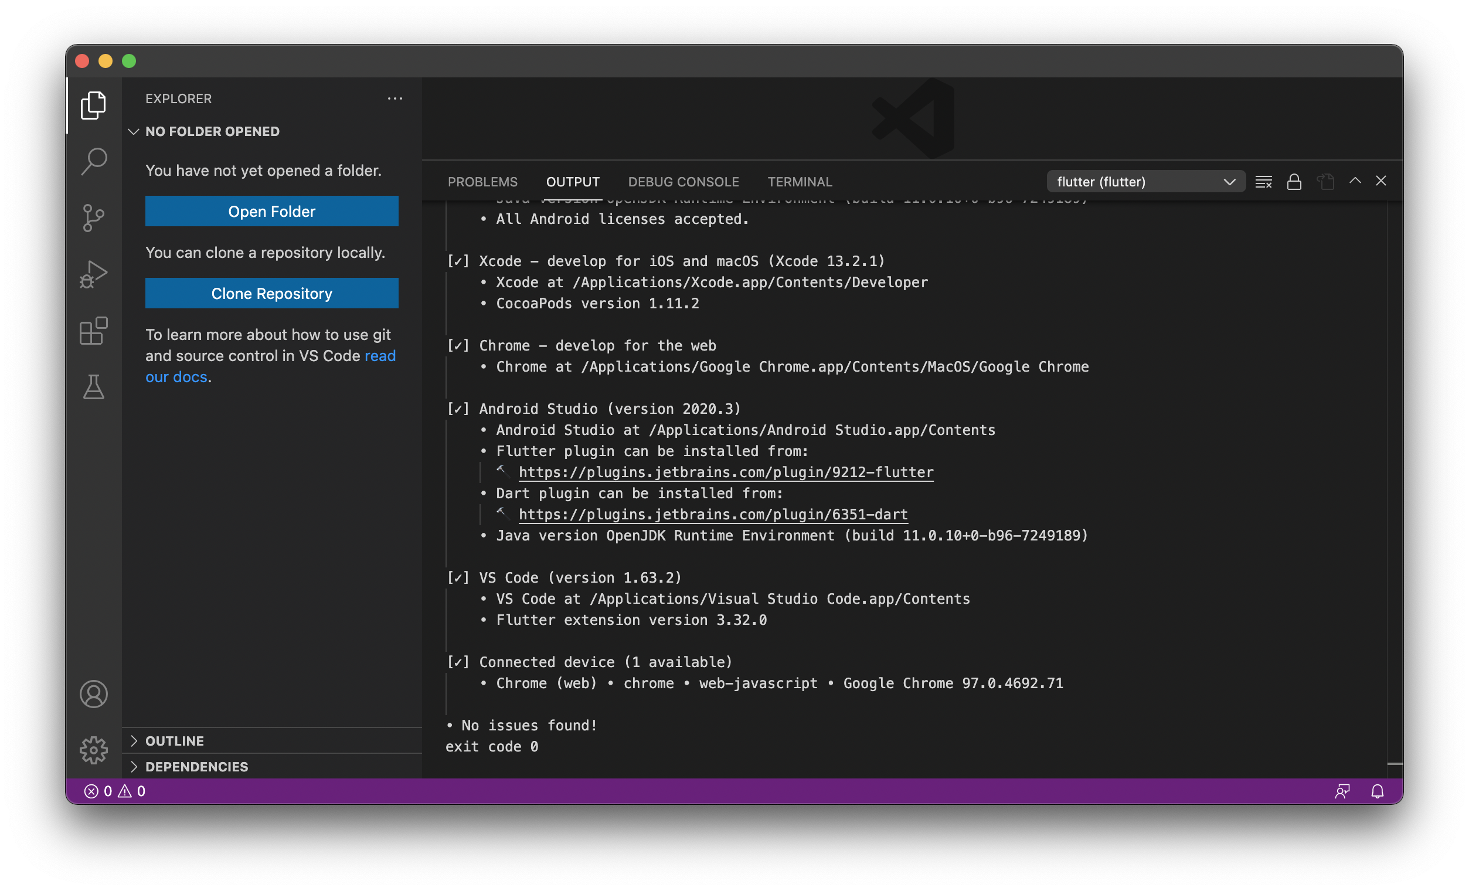Open the Run and Debug view

point(94,274)
